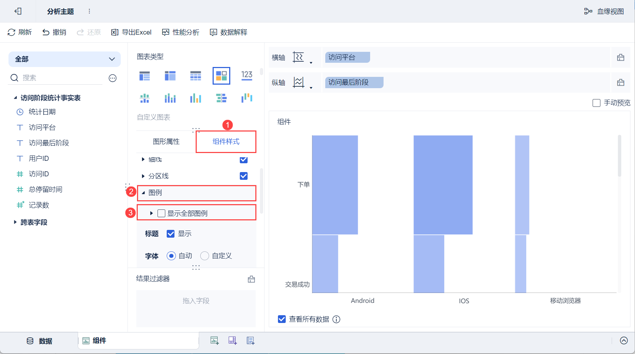Select the 用户ID field
This screenshot has height=354, width=635.
(x=38, y=159)
